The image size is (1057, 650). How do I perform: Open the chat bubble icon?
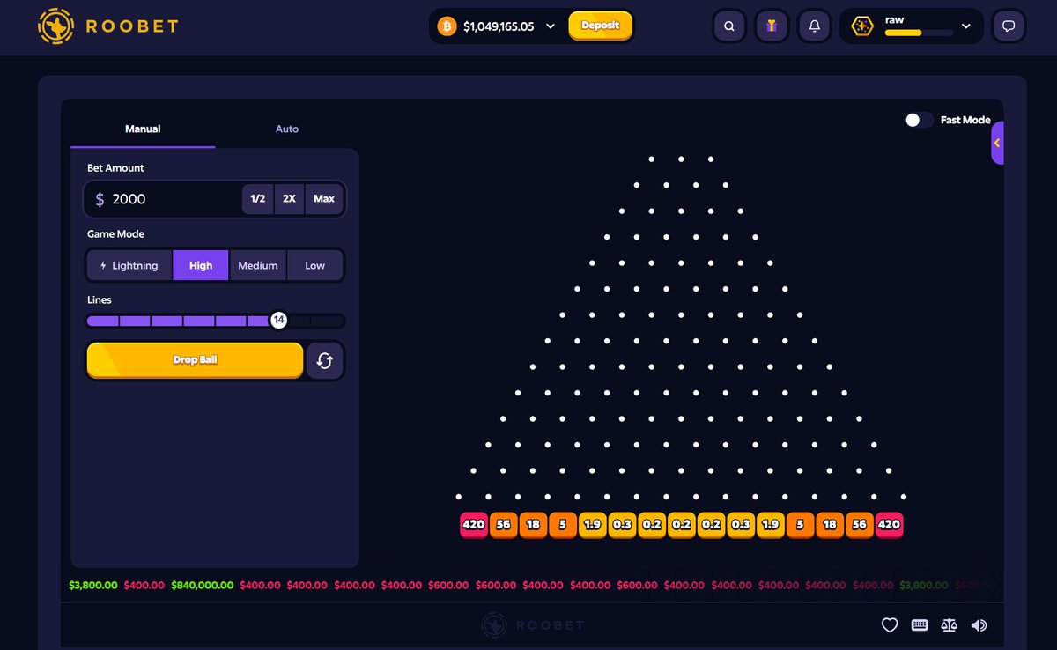tap(1009, 26)
